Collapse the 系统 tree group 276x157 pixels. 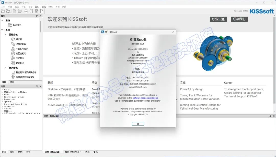(2, 20)
